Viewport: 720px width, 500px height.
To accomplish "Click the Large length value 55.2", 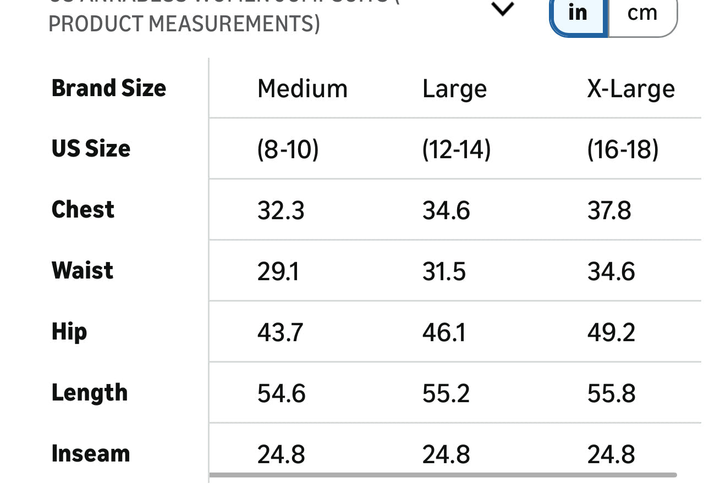I will [x=446, y=394].
